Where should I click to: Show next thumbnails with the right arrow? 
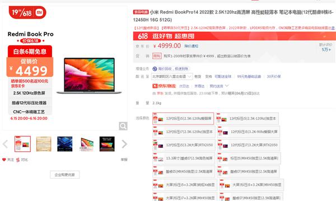pyautogui.click(x=124, y=144)
